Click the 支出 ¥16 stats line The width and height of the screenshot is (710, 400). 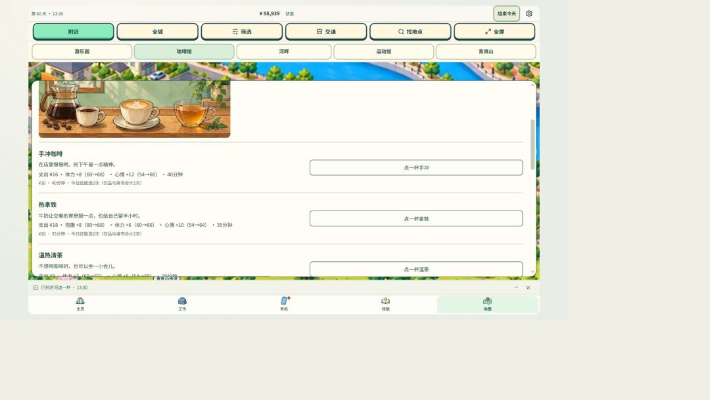coord(110,174)
